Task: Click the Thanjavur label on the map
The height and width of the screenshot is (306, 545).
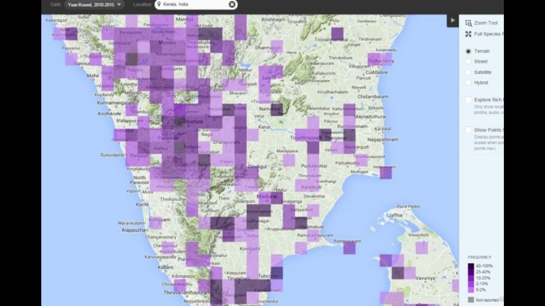Action: click(x=335, y=138)
